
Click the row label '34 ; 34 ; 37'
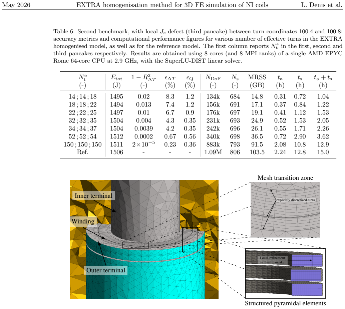point(82,128)
